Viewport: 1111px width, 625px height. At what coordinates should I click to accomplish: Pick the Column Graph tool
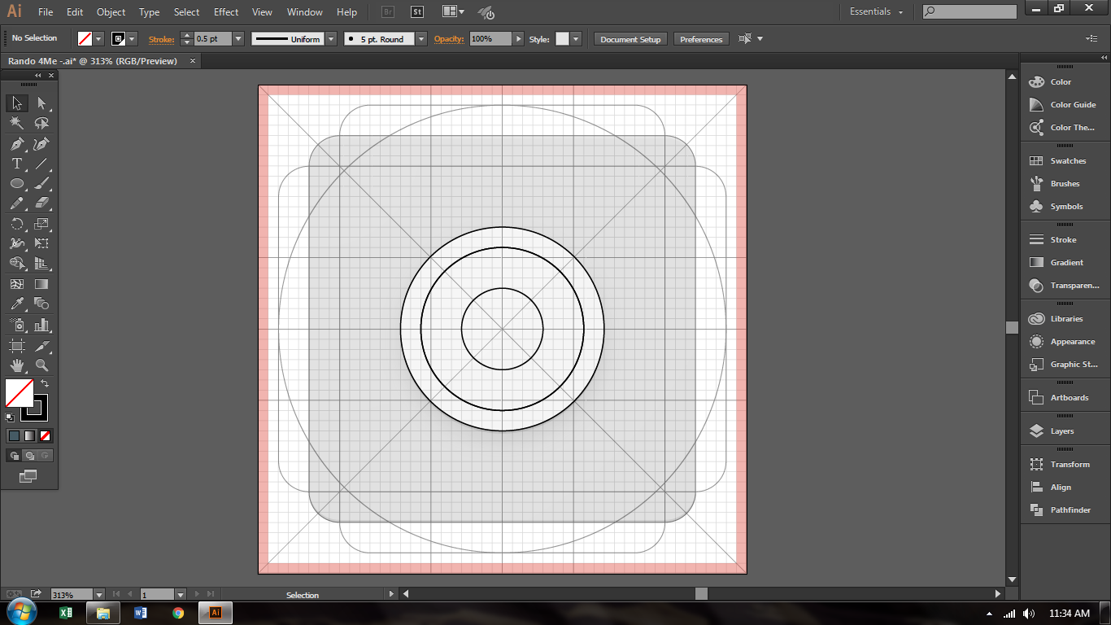tap(41, 325)
